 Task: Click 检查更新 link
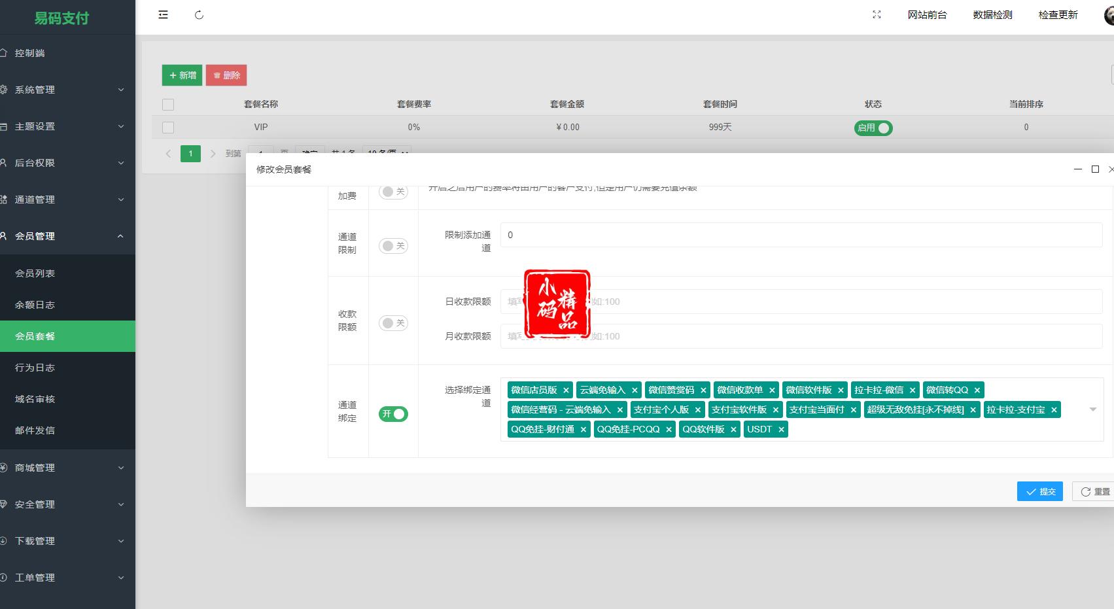1058,15
